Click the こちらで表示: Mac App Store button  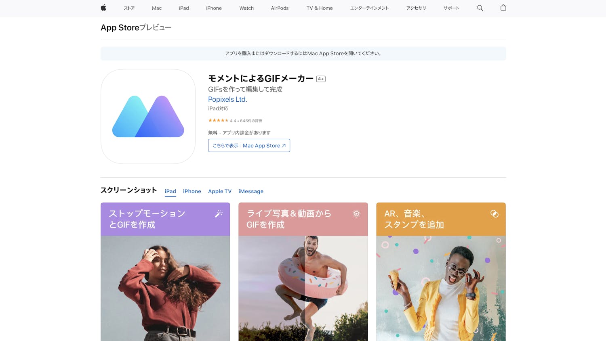249,146
